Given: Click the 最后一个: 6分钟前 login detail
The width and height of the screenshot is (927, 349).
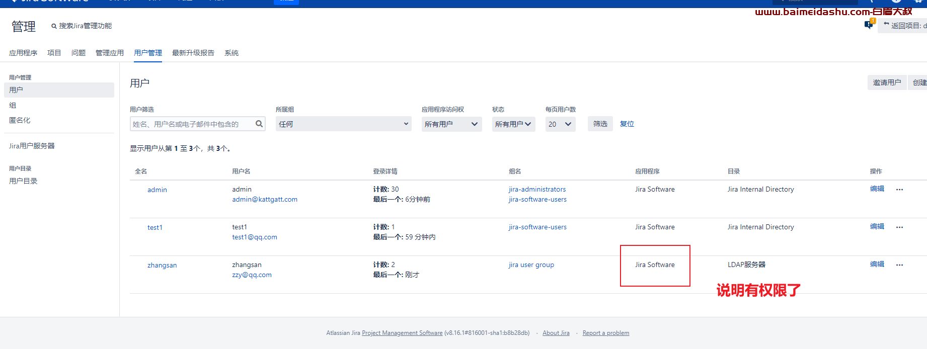Looking at the screenshot, I should (402, 199).
